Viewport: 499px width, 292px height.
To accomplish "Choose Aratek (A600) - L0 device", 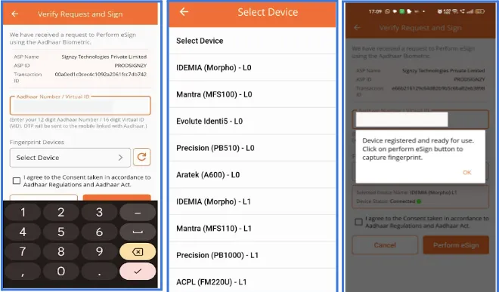I will pyautogui.click(x=253, y=175).
